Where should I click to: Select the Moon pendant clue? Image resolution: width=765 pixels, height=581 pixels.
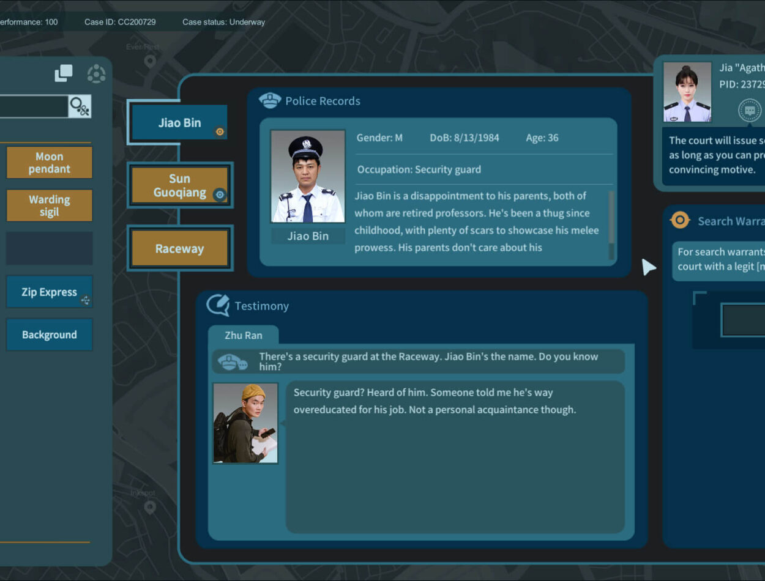50,163
